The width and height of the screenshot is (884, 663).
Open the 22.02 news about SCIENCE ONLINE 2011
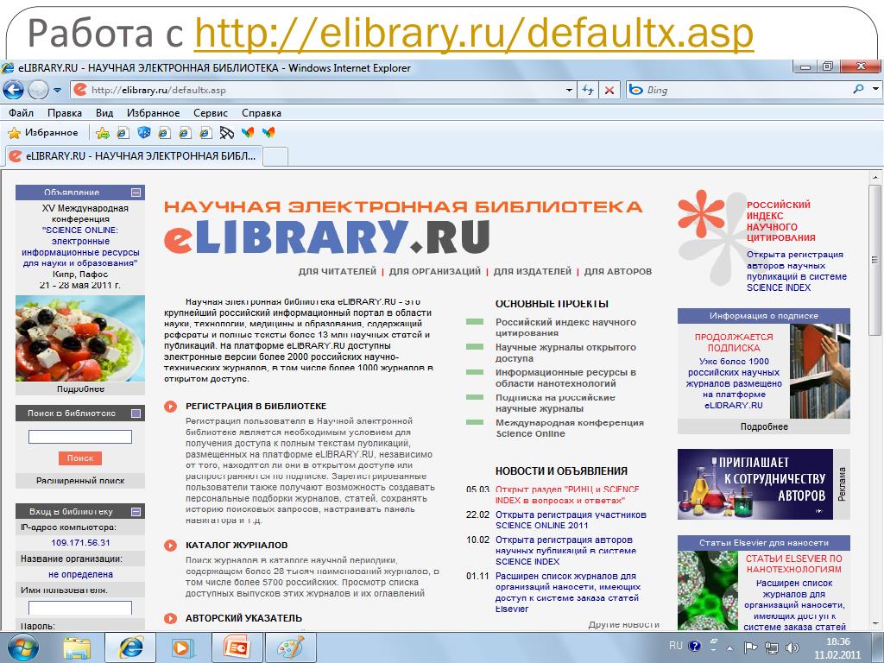(571, 520)
